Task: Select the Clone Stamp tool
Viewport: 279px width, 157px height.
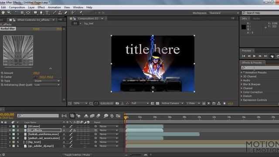Action: 60,13
